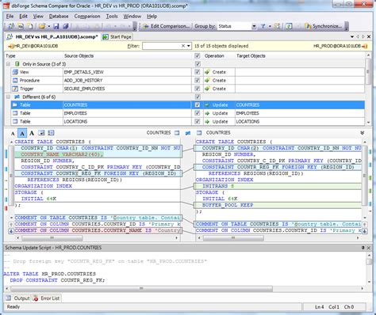Click the HR_PROD target connection icon

pyautogui.click(x=365, y=46)
